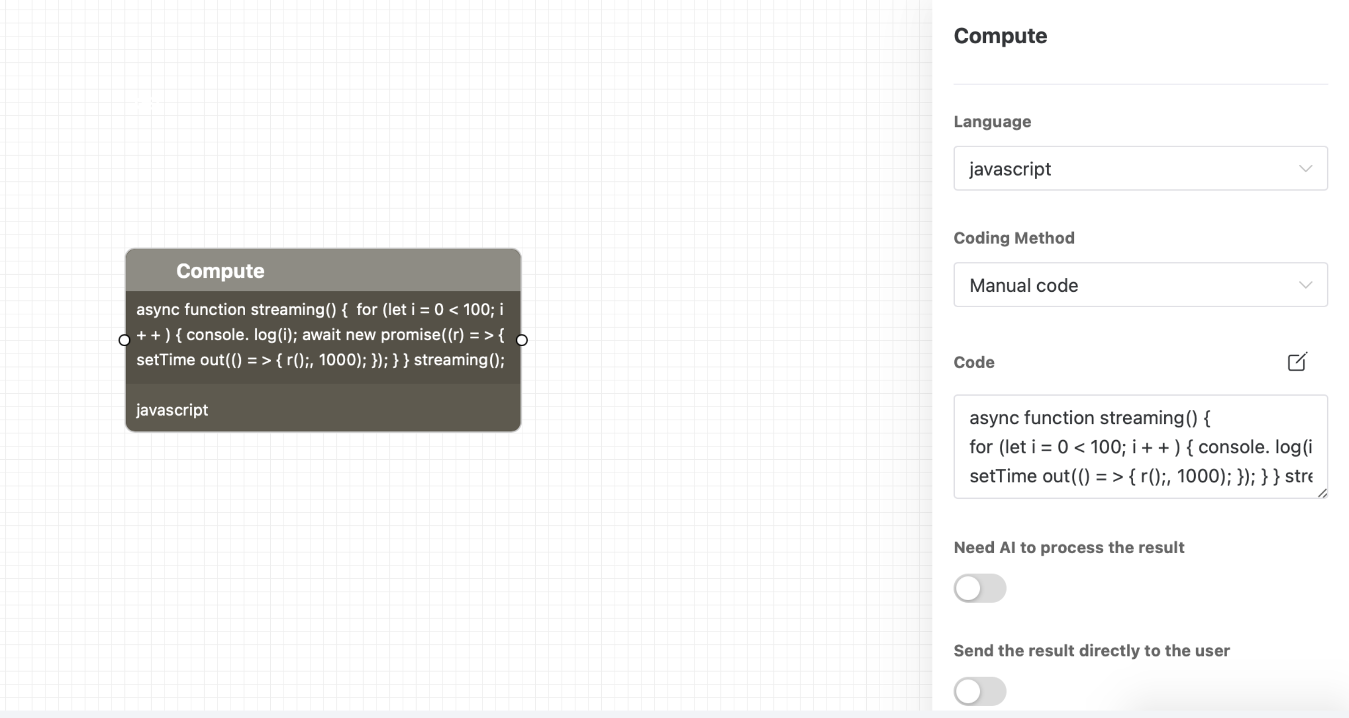Click the Code section label

pyautogui.click(x=974, y=363)
